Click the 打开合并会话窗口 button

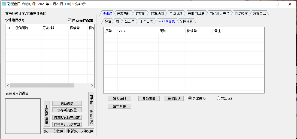[x=67, y=124]
